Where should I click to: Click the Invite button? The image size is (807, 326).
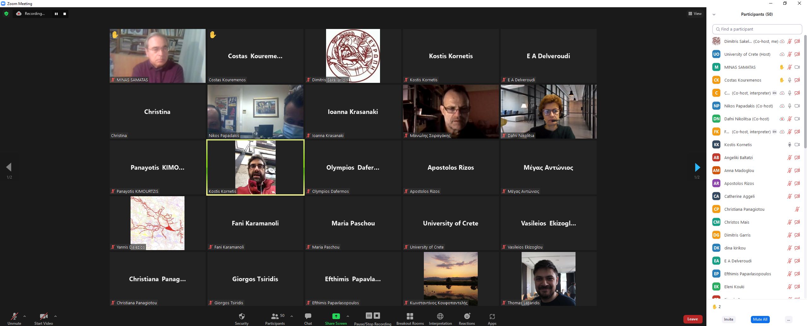click(728, 319)
